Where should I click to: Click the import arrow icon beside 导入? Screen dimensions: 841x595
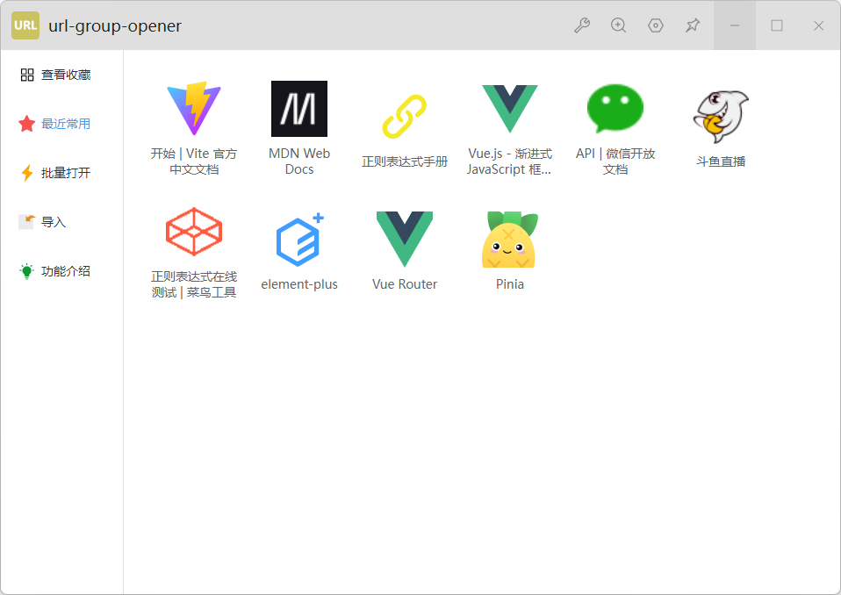tap(27, 222)
